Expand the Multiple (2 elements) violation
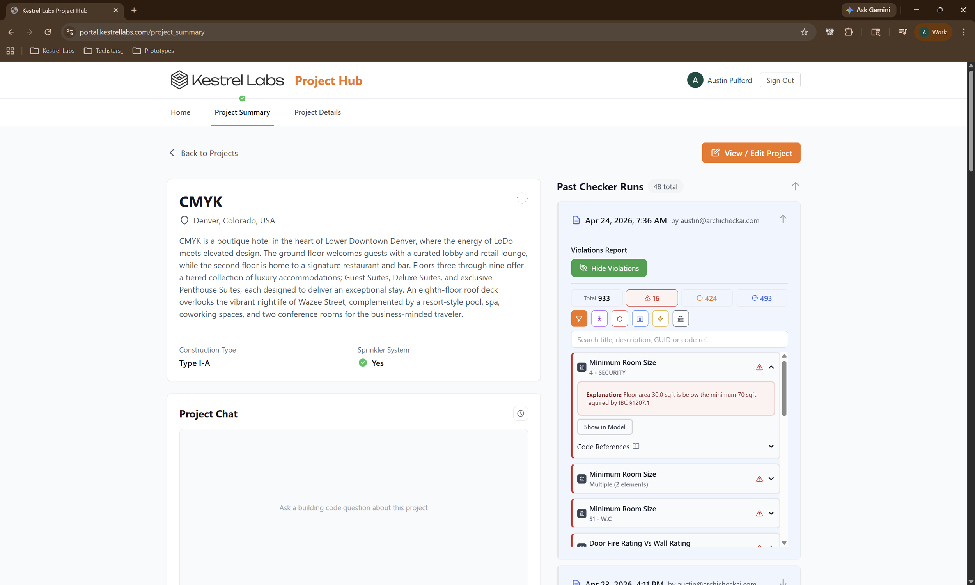This screenshot has width=975, height=585. [x=771, y=479]
